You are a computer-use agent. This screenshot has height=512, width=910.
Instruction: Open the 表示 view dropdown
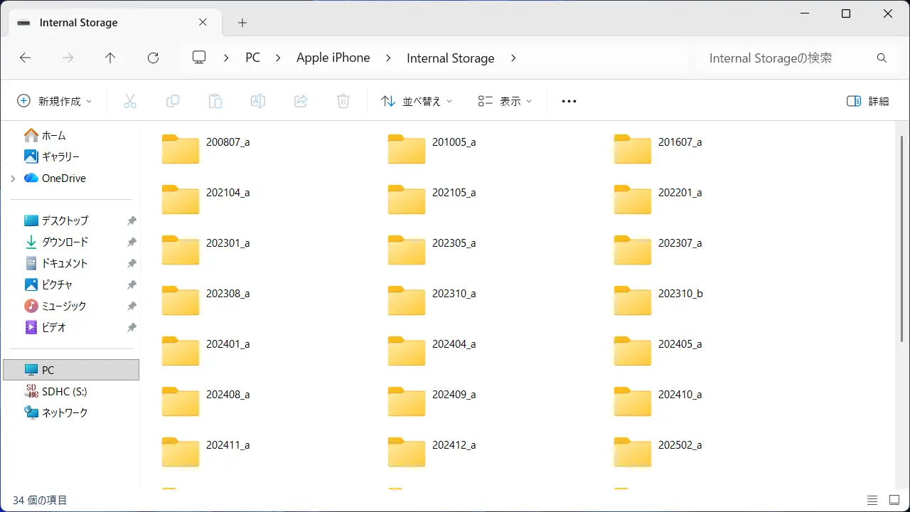pyautogui.click(x=505, y=102)
